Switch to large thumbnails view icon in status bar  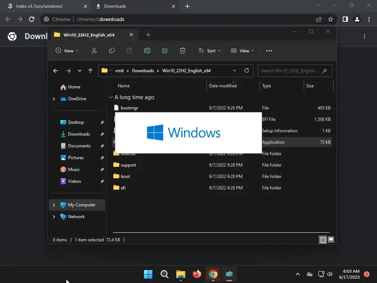(x=331, y=240)
